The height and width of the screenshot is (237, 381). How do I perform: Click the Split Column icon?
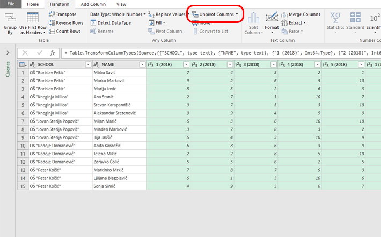pos(253,18)
